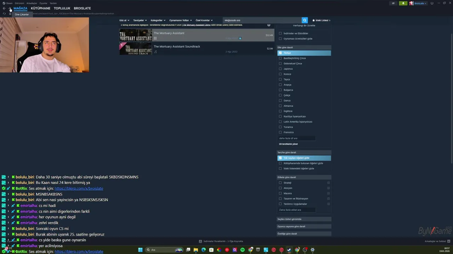The image size is (453, 254).
Task: Click the Big Picture mode monitor icon
Action: click(432, 3)
